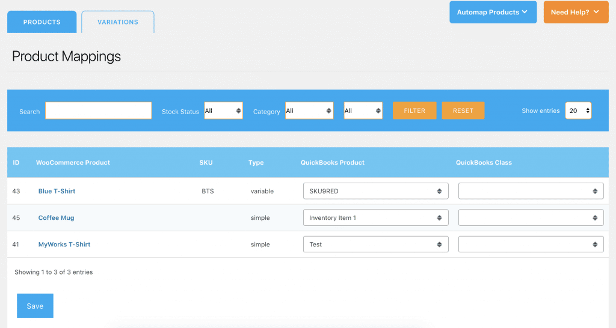Screen dimensions: 616x328
Task: Open the Variations tab
Action: 118,22
